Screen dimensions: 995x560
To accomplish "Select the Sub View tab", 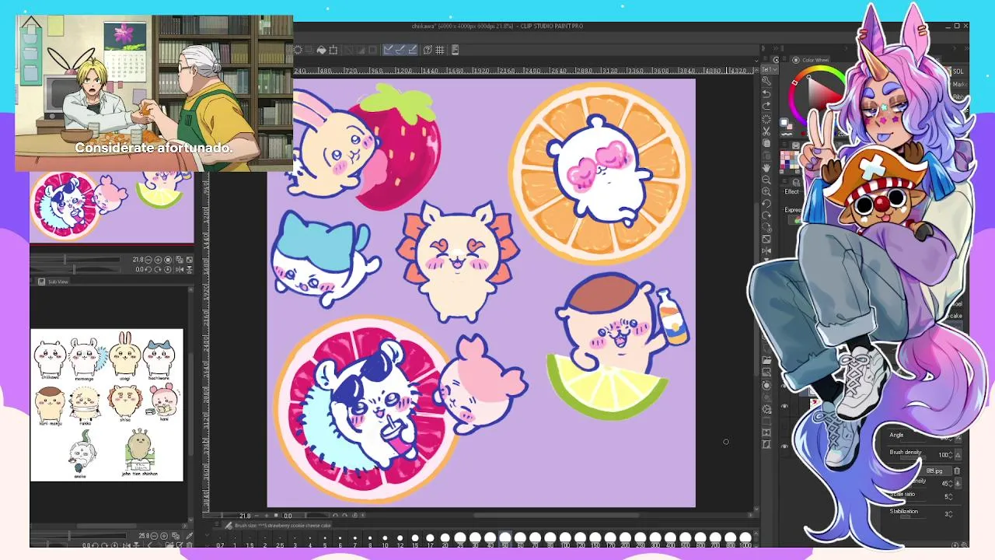I will click(54, 282).
